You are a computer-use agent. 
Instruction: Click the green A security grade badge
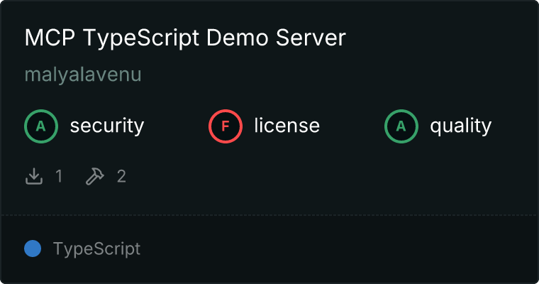41,126
